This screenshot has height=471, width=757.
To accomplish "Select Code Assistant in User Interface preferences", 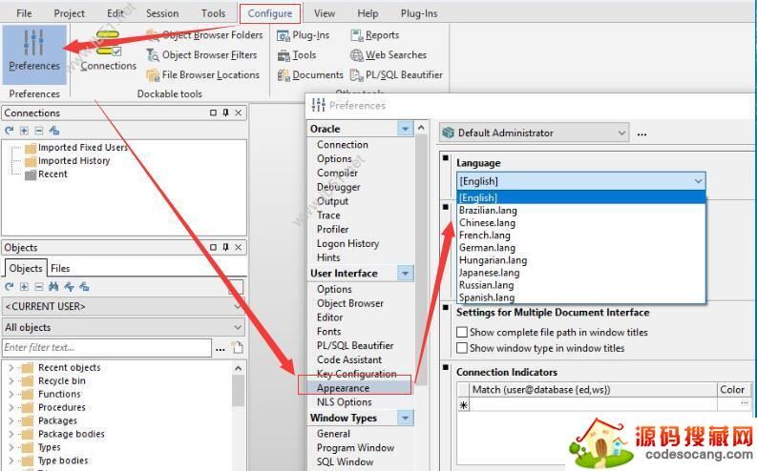I will pos(349,359).
